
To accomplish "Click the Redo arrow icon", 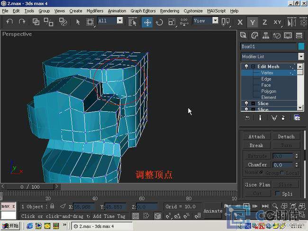I will [22, 22].
